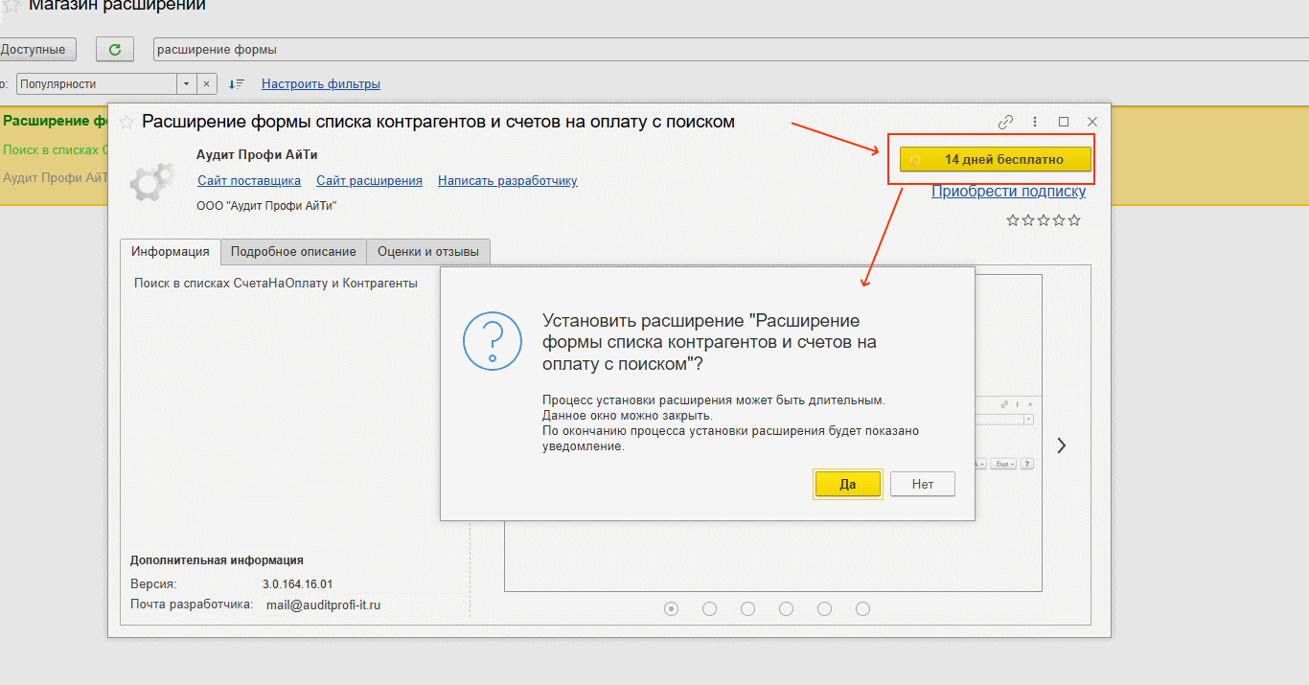This screenshot has width=1309, height=685.
Task: Select the first screenshot carousel dot
Action: pyautogui.click(x=671, y=608)
